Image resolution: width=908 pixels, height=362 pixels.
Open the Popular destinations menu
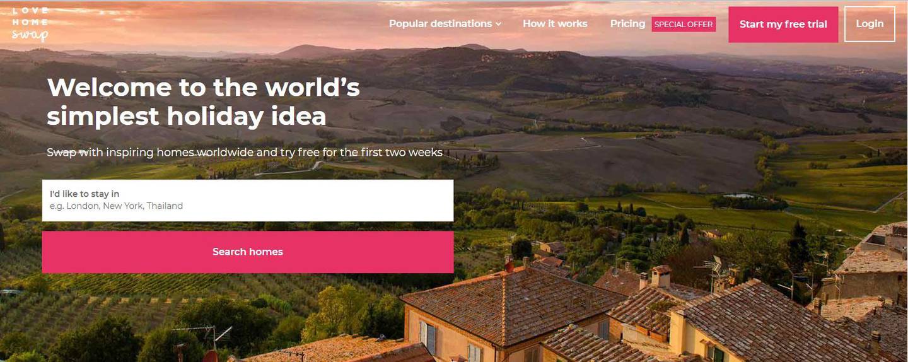[445, 24]
